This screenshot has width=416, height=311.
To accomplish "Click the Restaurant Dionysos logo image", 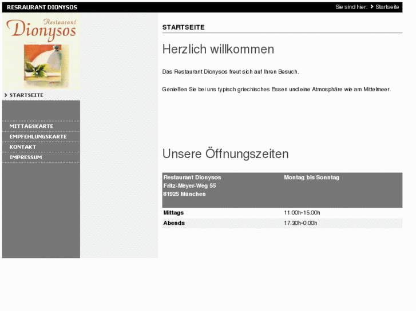I will click(41, 51).
